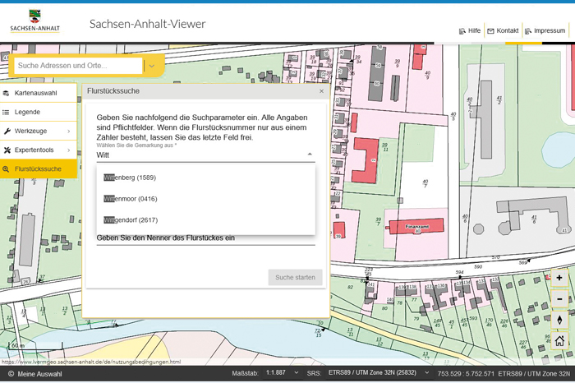Select Wittenmoor (0416) from the list
The height and width of the screenshot is (383, 575).
click(x=205, y=199)
